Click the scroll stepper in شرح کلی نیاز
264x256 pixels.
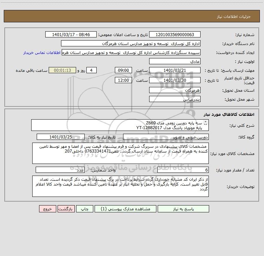205,123
